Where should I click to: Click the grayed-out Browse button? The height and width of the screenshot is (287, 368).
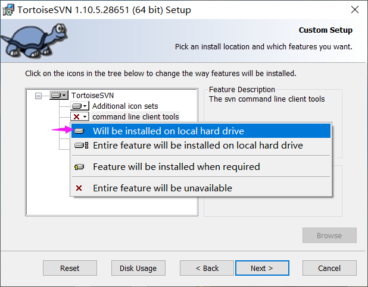329,235
